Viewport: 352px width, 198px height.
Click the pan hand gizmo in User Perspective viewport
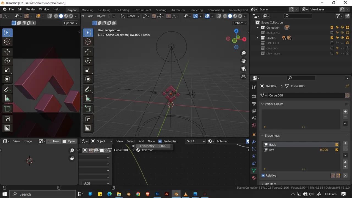(x=243, y=61)
